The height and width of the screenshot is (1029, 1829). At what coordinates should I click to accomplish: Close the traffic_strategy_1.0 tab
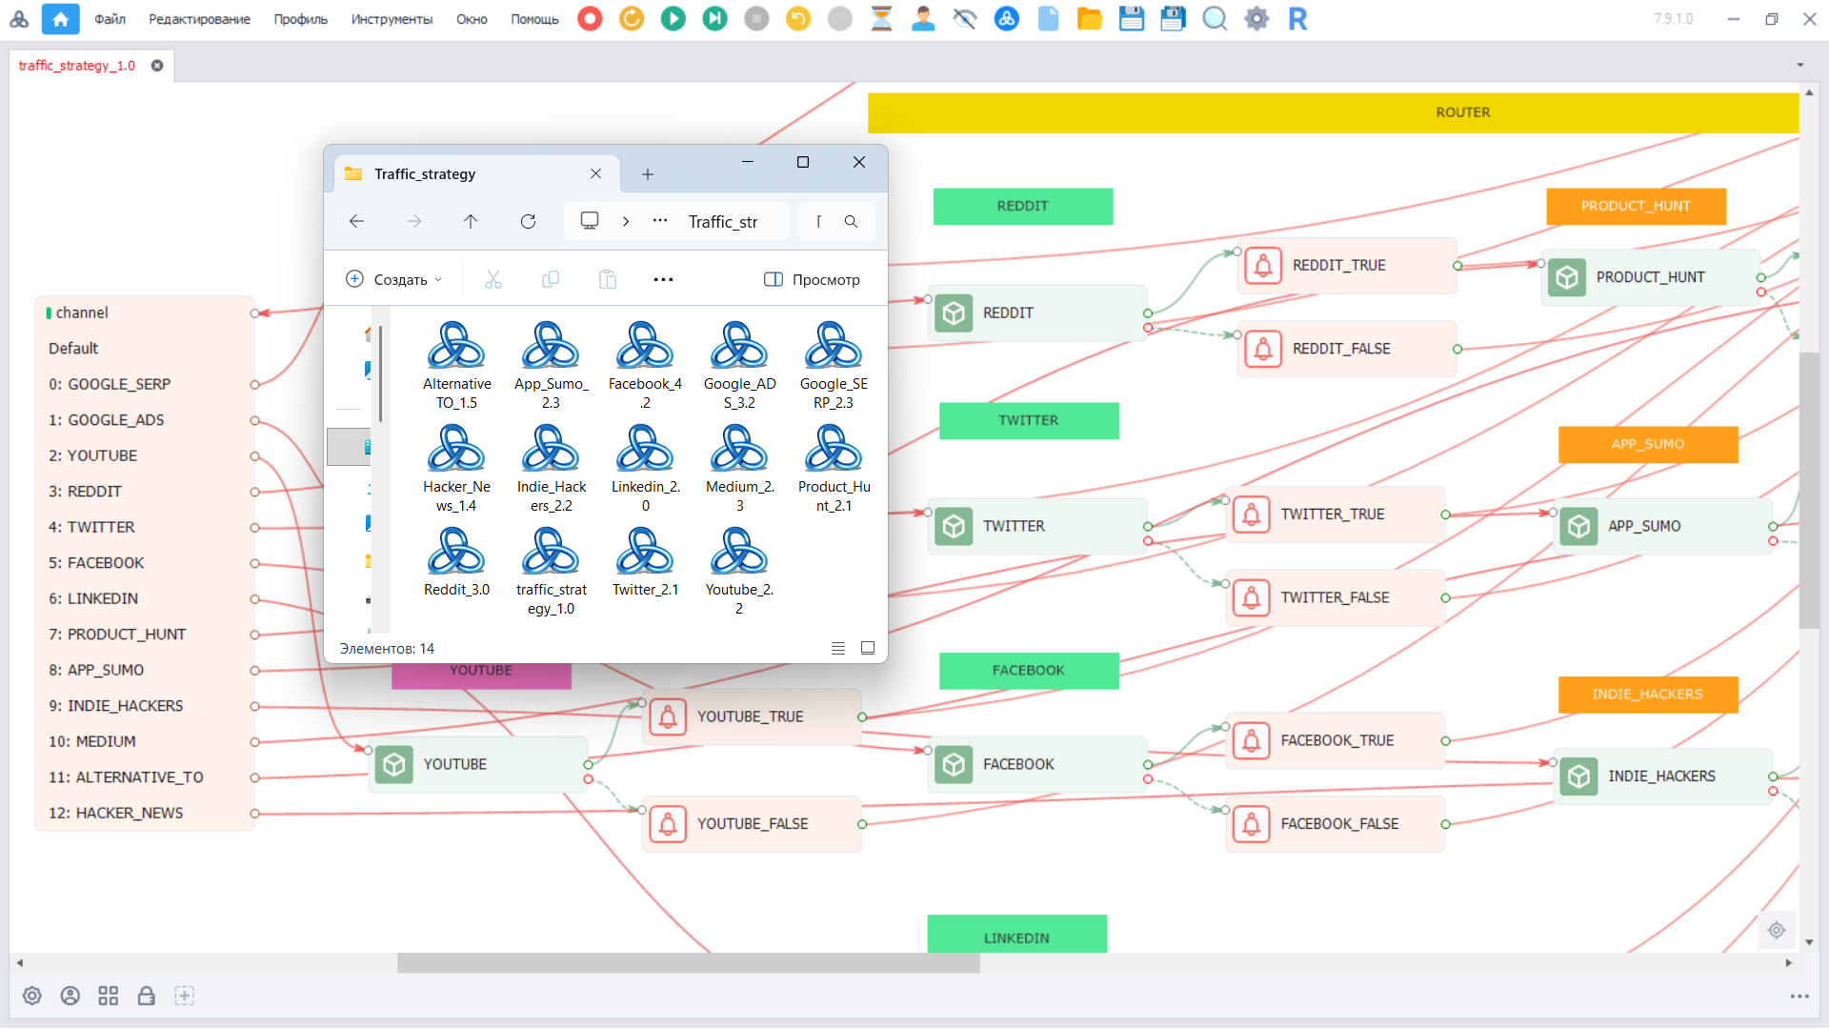(x=157, y=66)
